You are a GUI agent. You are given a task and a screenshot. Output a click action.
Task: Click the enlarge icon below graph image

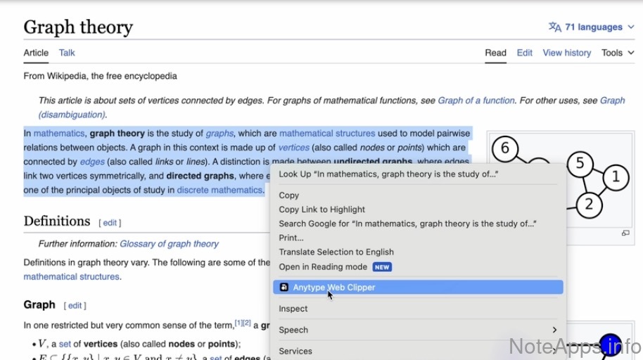625,233
